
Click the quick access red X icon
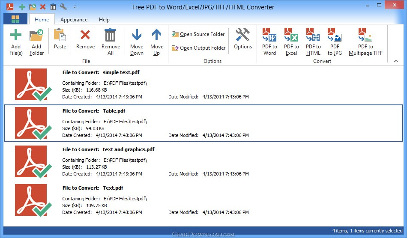(x=43, y=7)
